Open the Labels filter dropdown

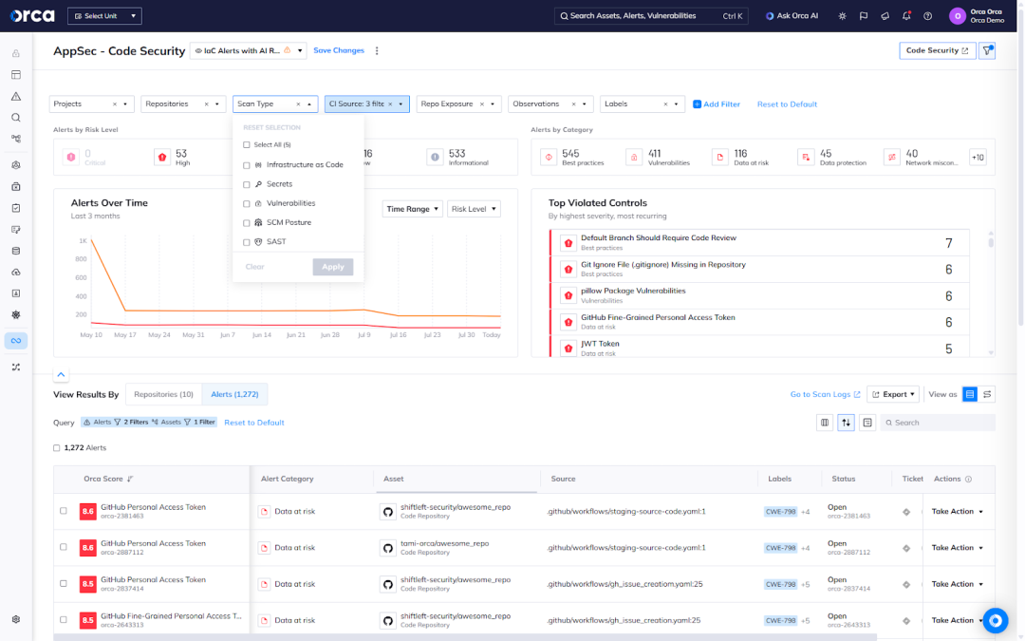tap(643, 104)
